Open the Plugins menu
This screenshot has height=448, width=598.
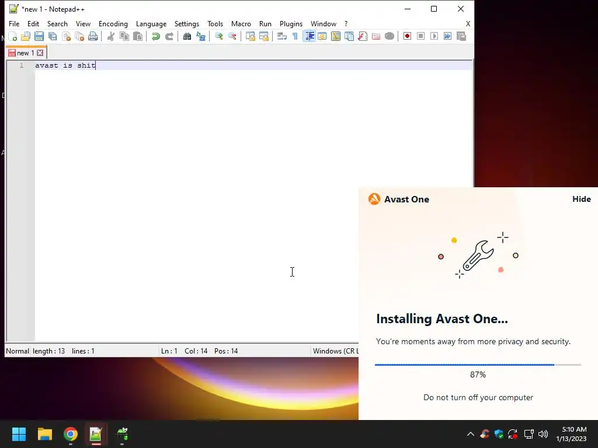point(291,23)
